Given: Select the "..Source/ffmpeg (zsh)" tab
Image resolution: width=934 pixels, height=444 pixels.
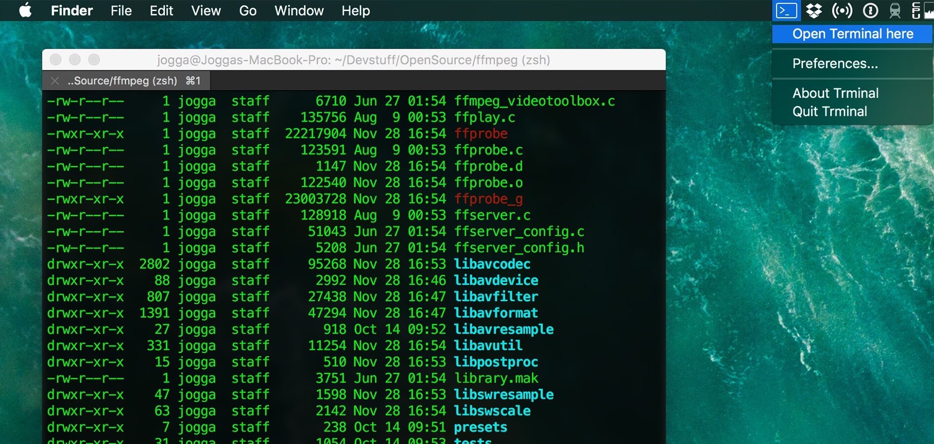Looking at the screenshot, I should pos(126,80).
